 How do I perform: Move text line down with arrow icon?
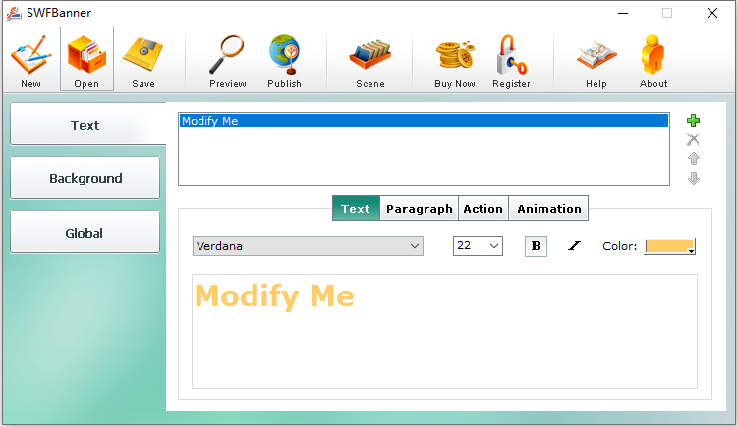693,179
